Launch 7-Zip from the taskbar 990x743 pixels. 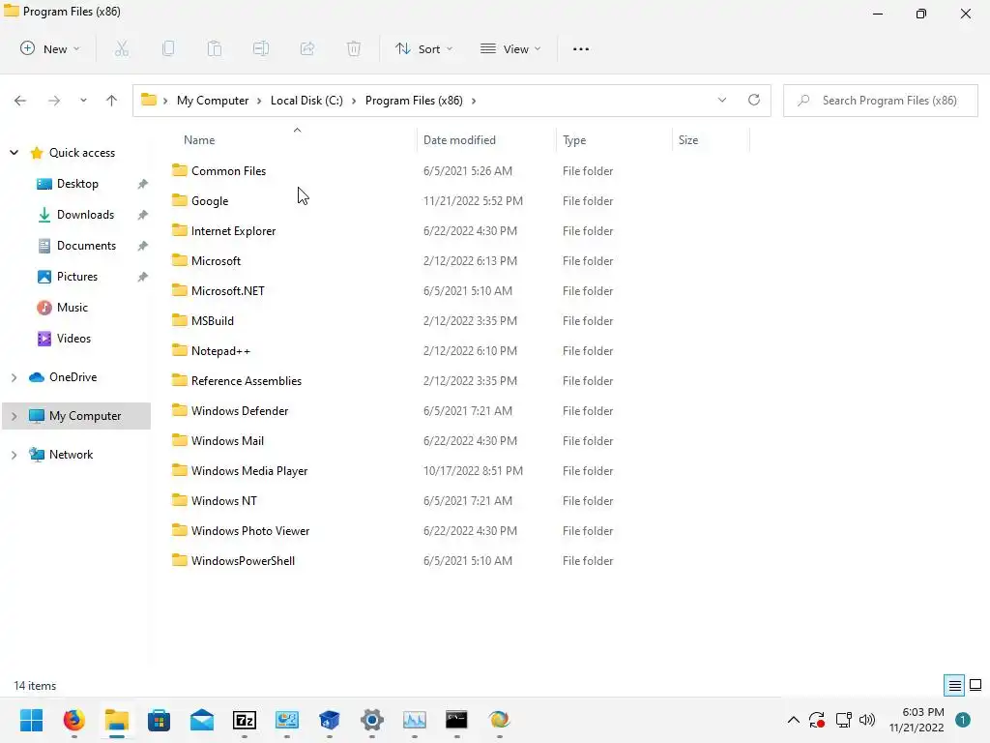(245, 720)
